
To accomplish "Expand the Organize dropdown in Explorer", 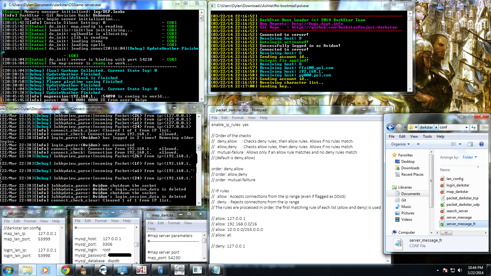I will [x=400, y=144].
